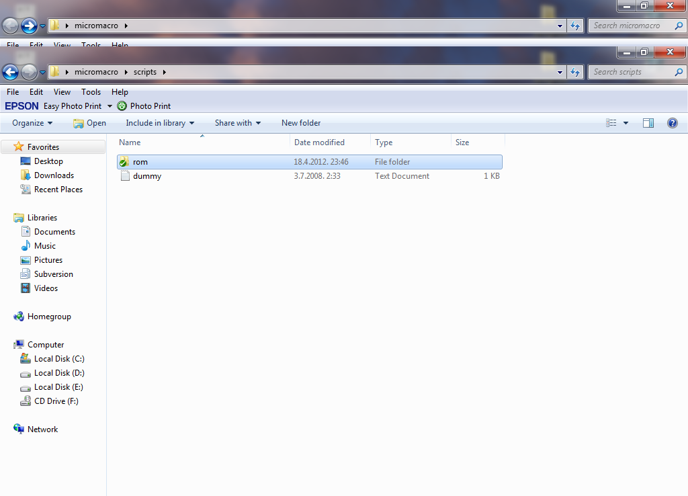Open the change view options arrow
This screenshot has height=496, width=688.
(x=626, y=123)
